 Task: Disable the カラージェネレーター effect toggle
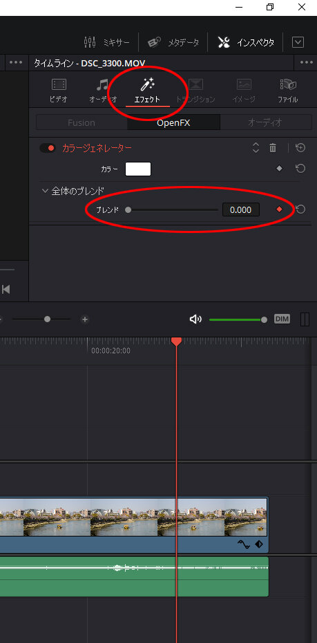click(x=48, y=148)
